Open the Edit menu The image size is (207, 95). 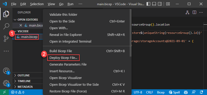(23, 4)
